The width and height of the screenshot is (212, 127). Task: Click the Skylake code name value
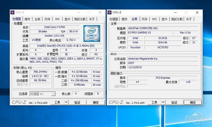(42, 31)
